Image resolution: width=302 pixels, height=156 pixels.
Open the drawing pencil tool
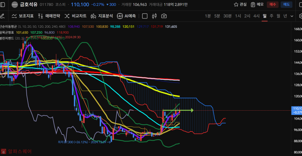click(2, 16)
